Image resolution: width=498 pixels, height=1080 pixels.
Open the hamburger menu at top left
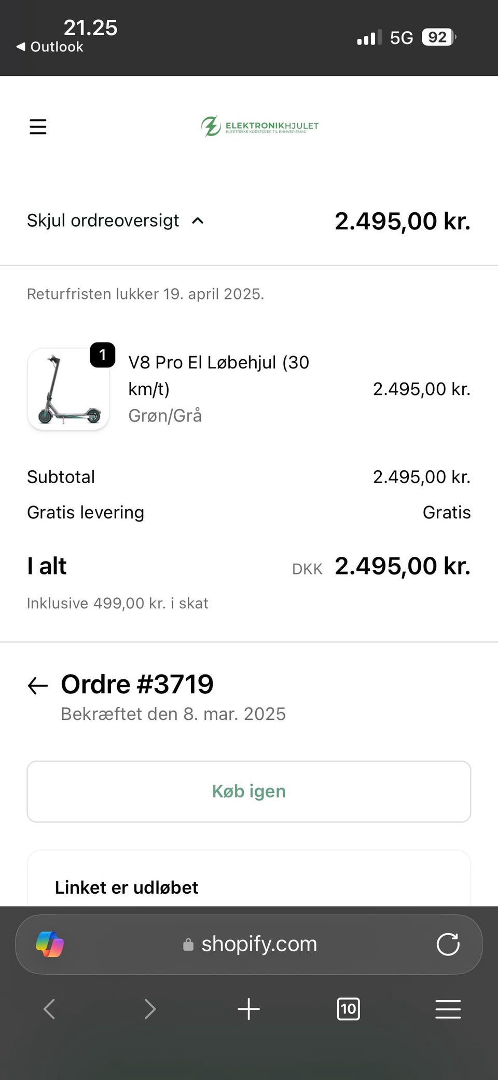(38, 127)
